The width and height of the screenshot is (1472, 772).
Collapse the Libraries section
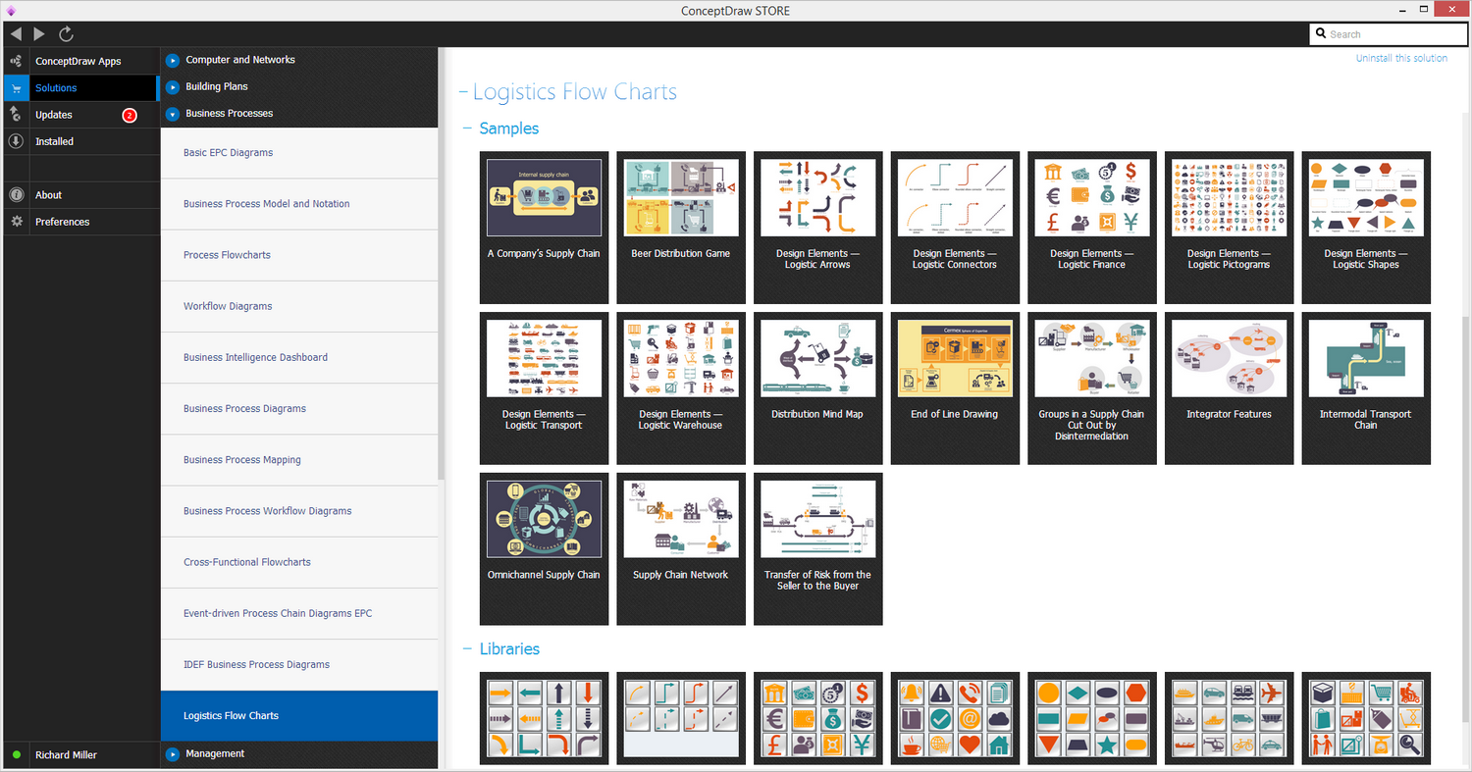[468, 649]
